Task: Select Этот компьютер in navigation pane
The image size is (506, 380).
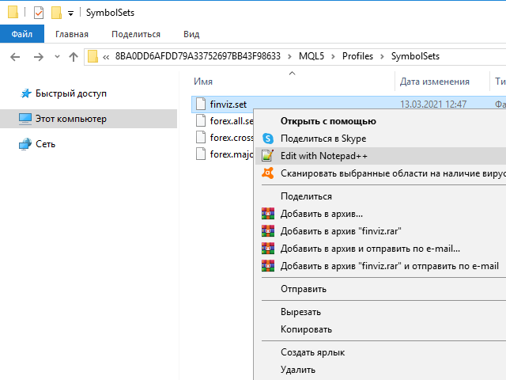Action: point(70,119)
